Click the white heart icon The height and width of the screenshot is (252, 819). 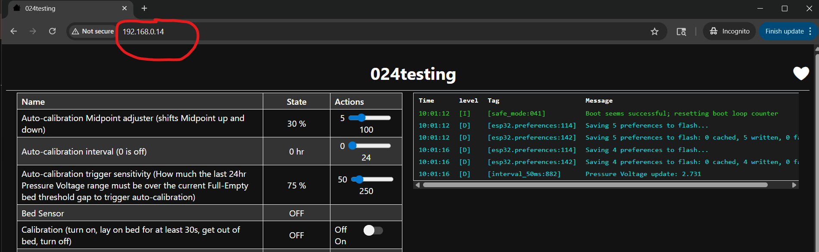[x=801, y=73]
